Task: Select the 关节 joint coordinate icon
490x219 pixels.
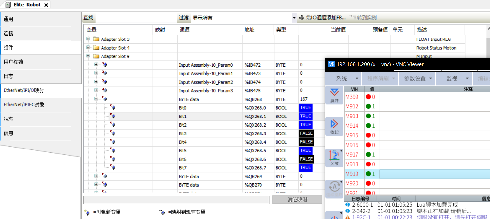Action: 334,155
